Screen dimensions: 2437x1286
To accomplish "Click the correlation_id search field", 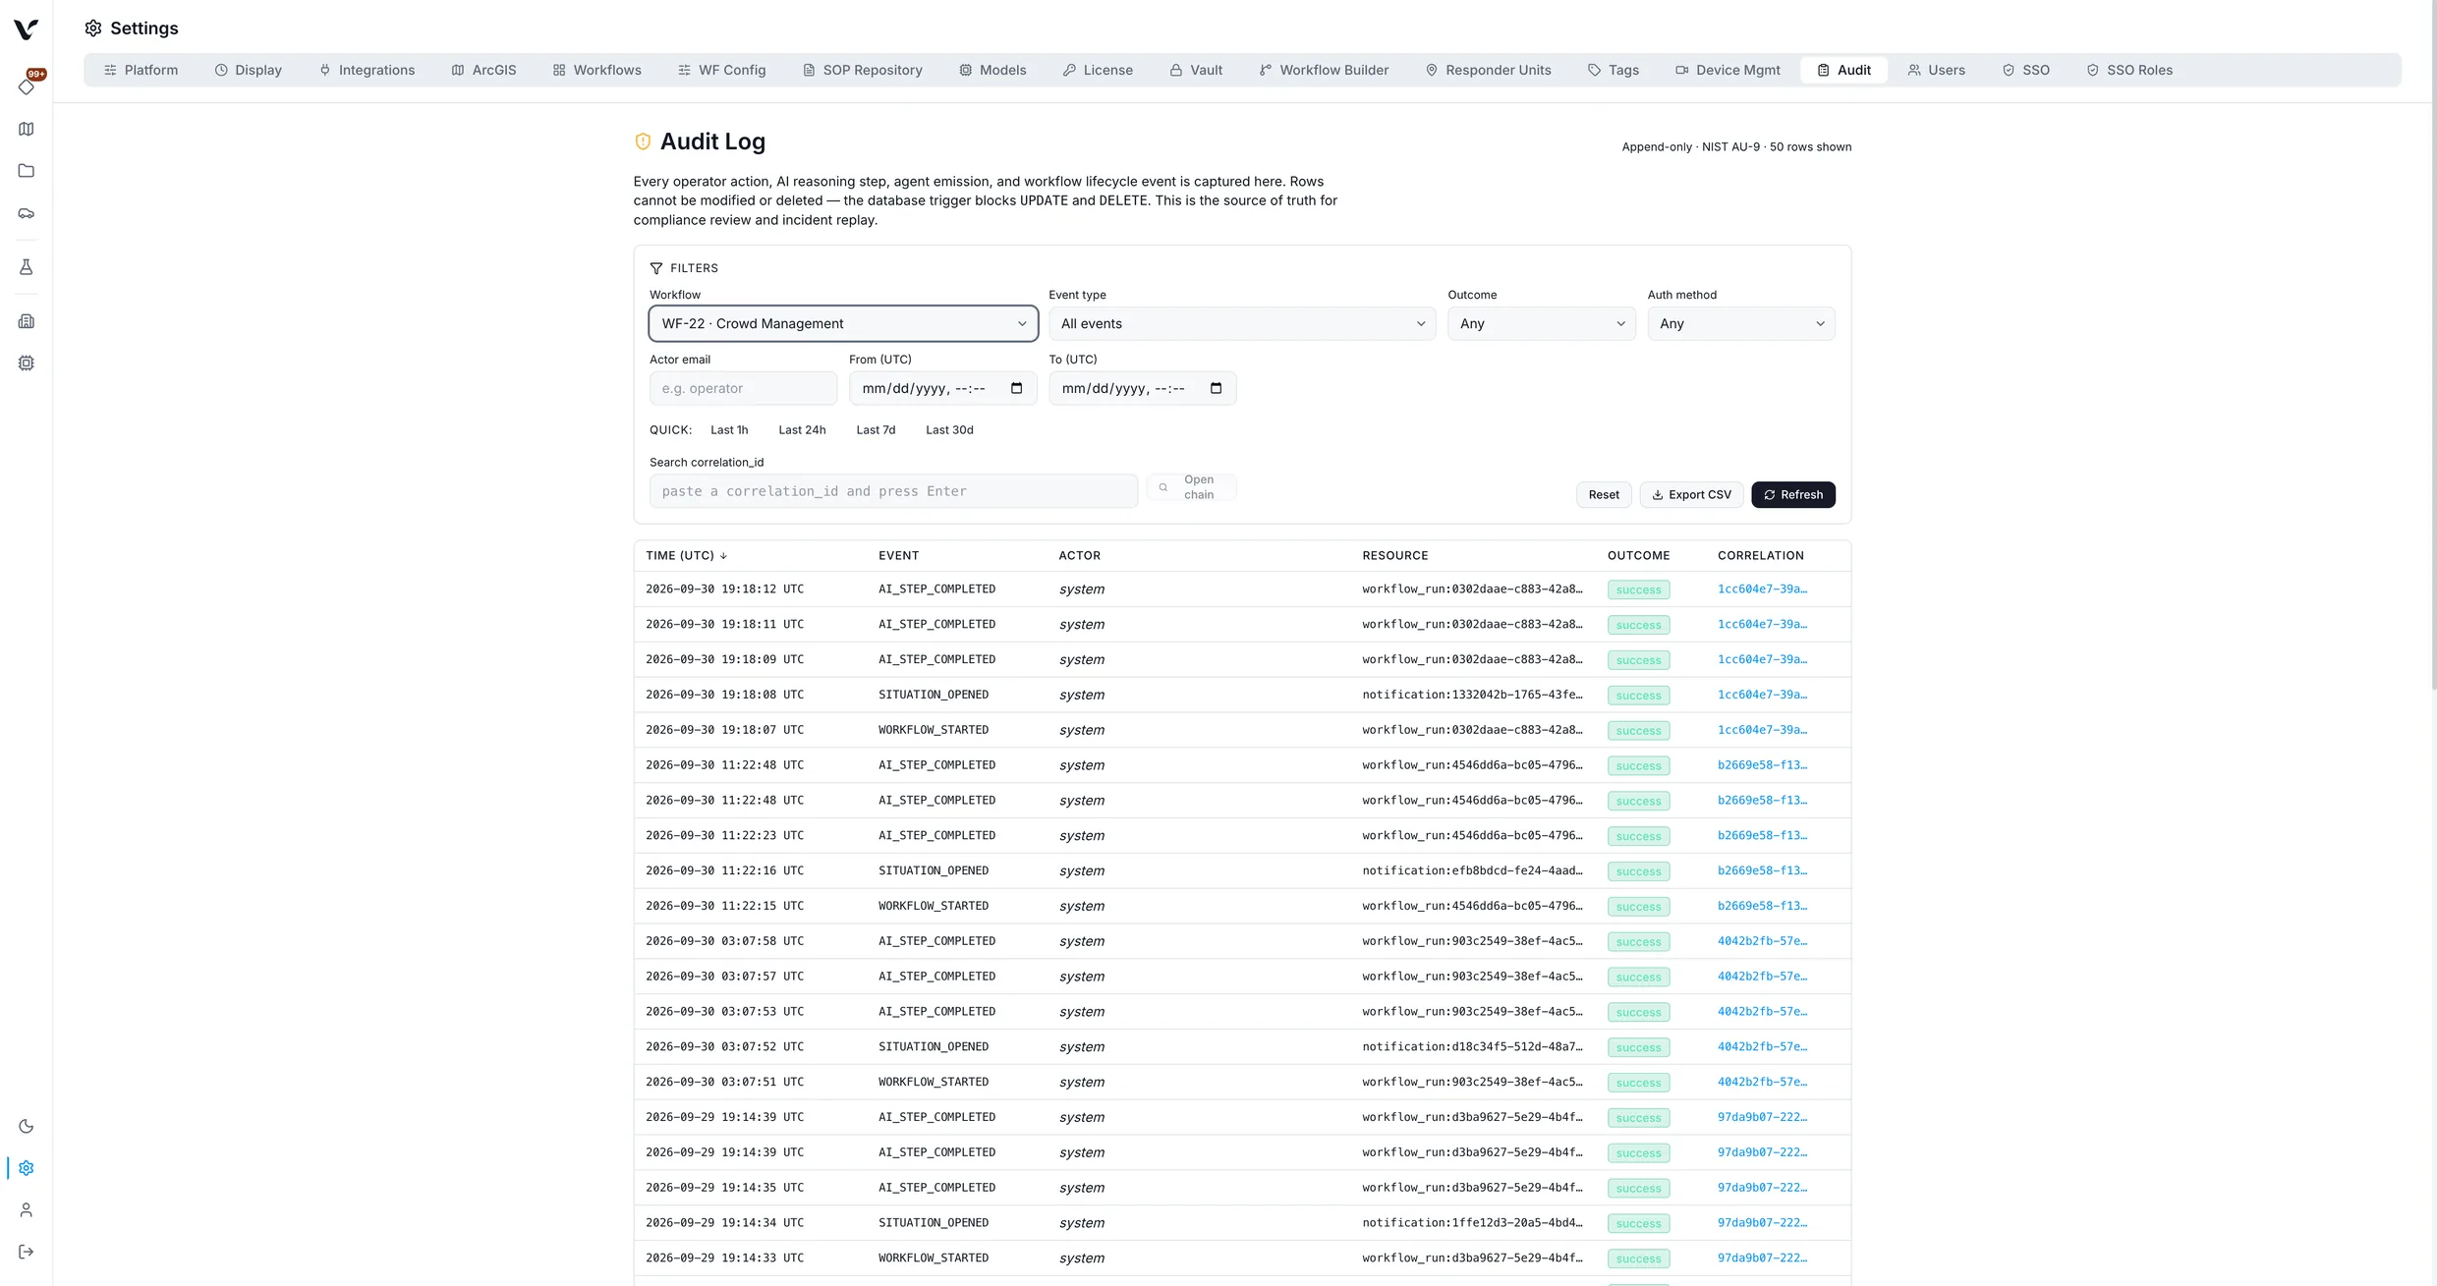I will pyautogui.click(x=893, y=490).
